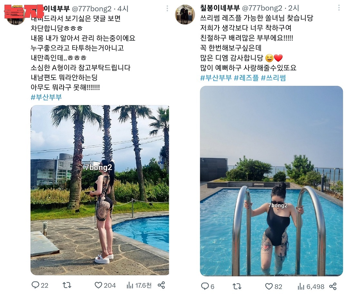Share the left tweet

pos(161,285)
